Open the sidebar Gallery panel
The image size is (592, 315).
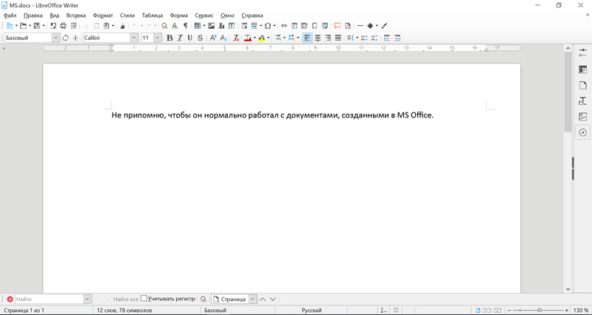coord(583,116)
